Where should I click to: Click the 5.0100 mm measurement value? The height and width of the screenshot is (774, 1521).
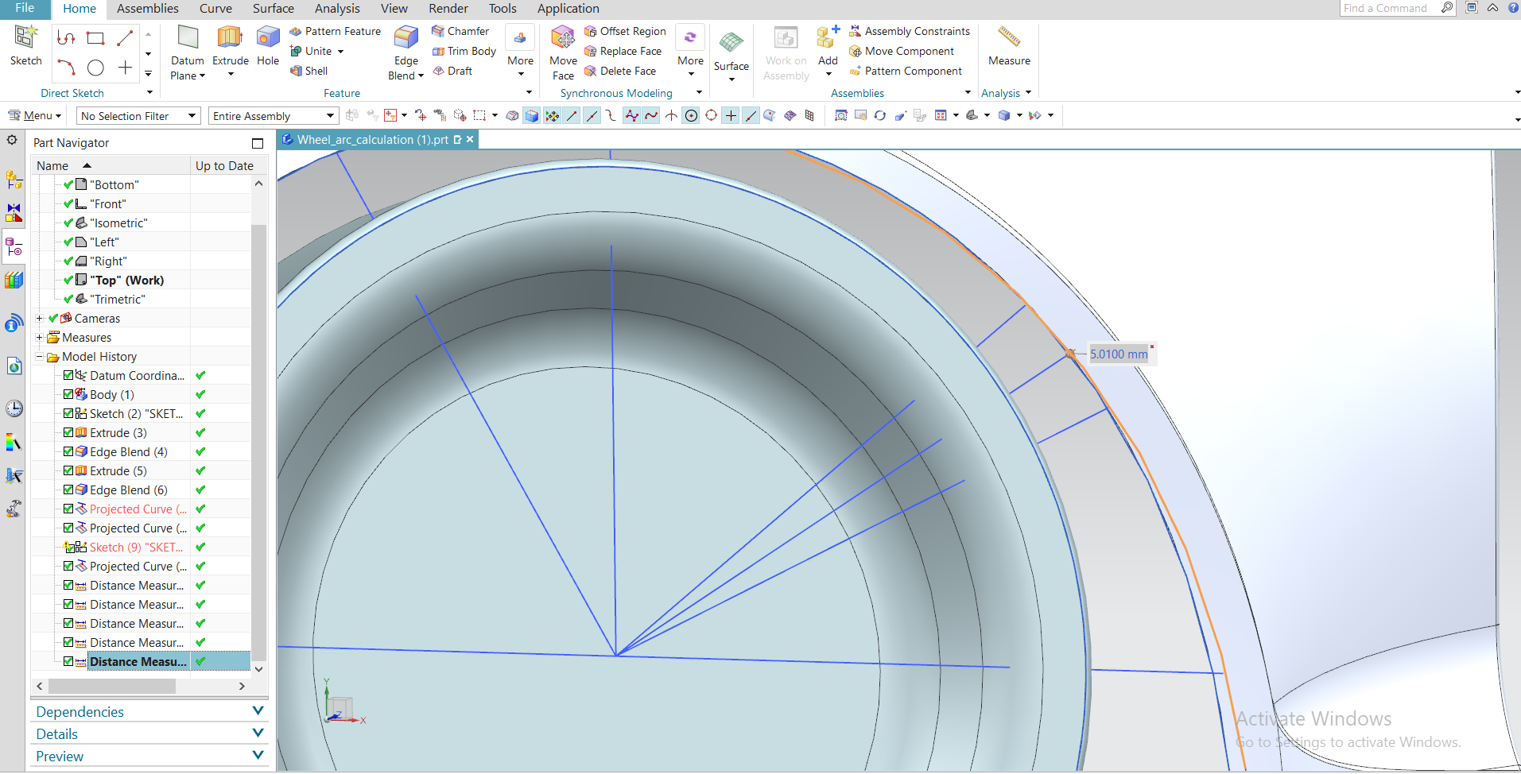(x=1119, y=354)
